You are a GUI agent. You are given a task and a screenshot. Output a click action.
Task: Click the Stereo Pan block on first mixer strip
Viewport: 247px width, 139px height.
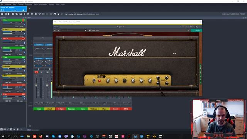pyautogui.click(x=39, y=59)
